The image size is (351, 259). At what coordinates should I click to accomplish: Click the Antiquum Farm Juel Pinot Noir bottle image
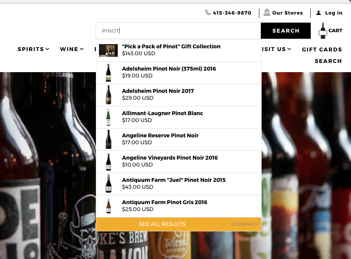108,183
